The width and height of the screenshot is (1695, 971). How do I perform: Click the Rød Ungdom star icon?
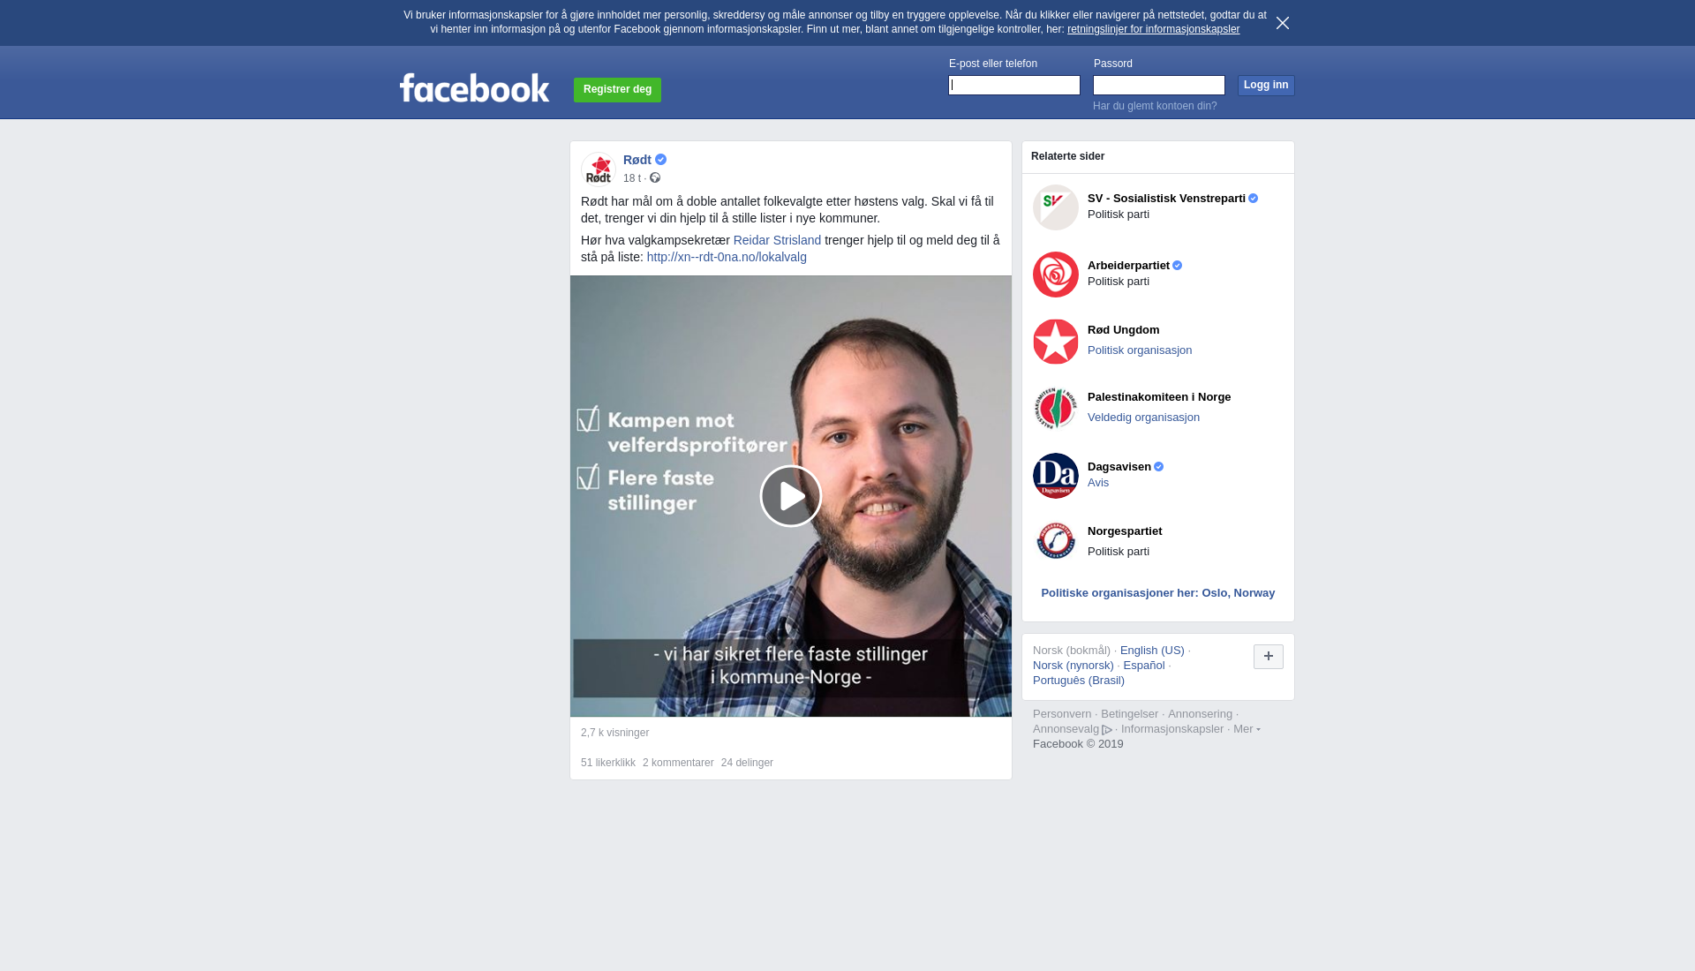(1056, 342)
